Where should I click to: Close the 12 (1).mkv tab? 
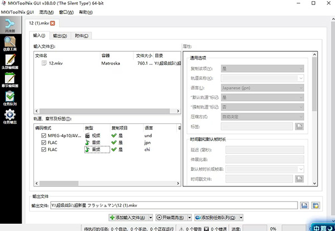coord(54,23)
